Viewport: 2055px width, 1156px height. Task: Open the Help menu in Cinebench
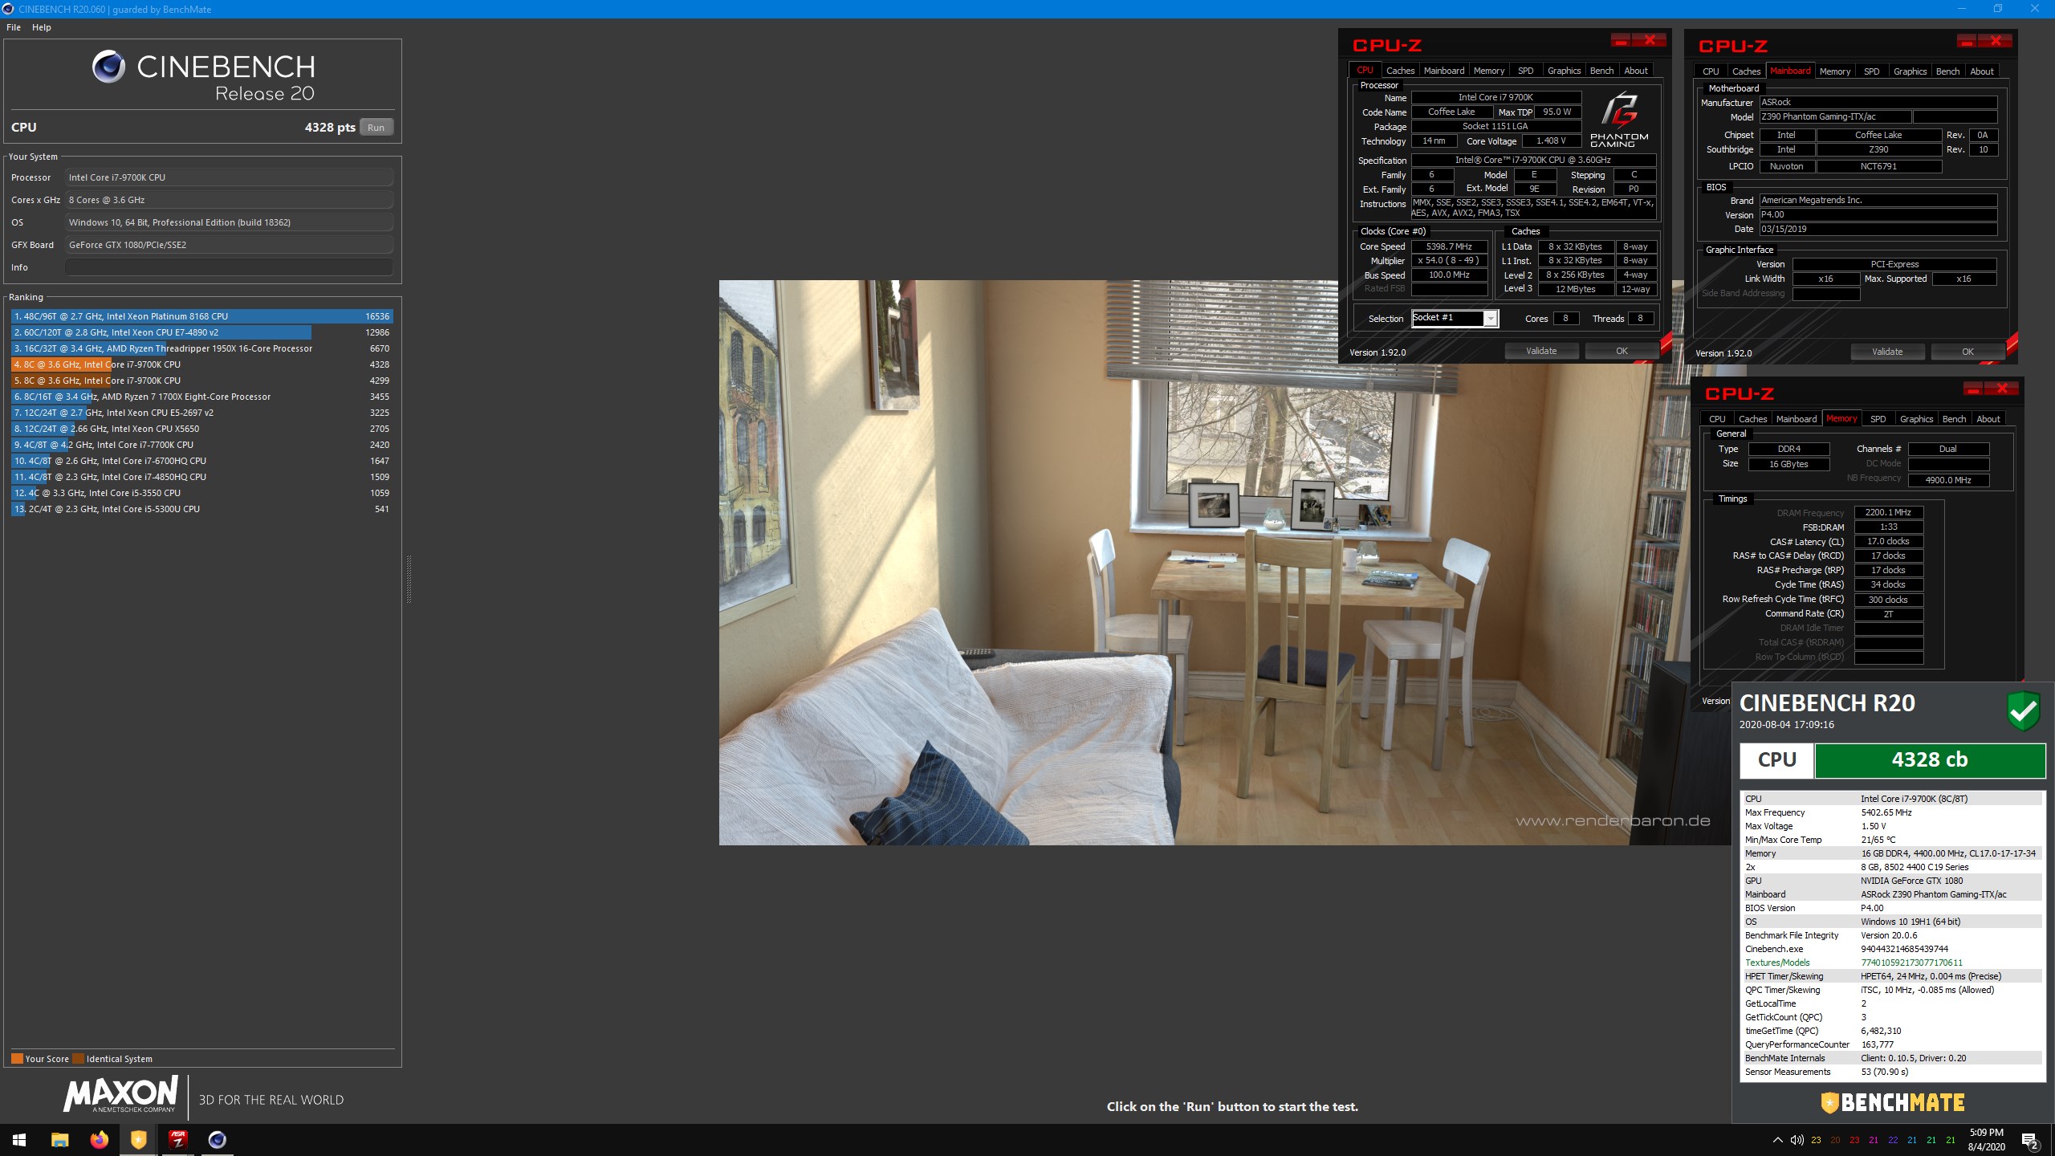(41, 27)
